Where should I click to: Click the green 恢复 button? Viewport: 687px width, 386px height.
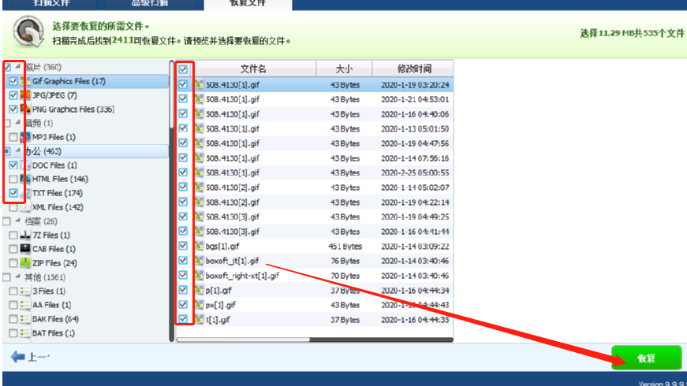coord(647,358)
